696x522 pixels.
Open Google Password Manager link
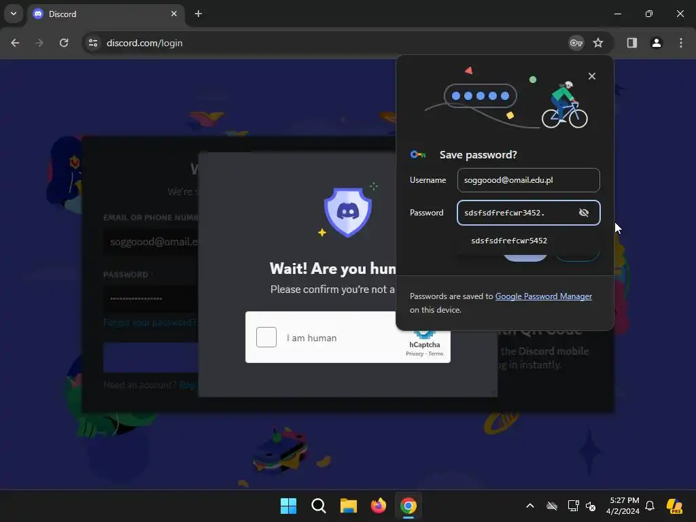543,296
